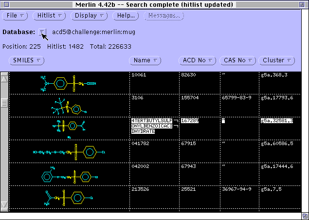
Task: Open the Cluster column menu
Action: 276,60
